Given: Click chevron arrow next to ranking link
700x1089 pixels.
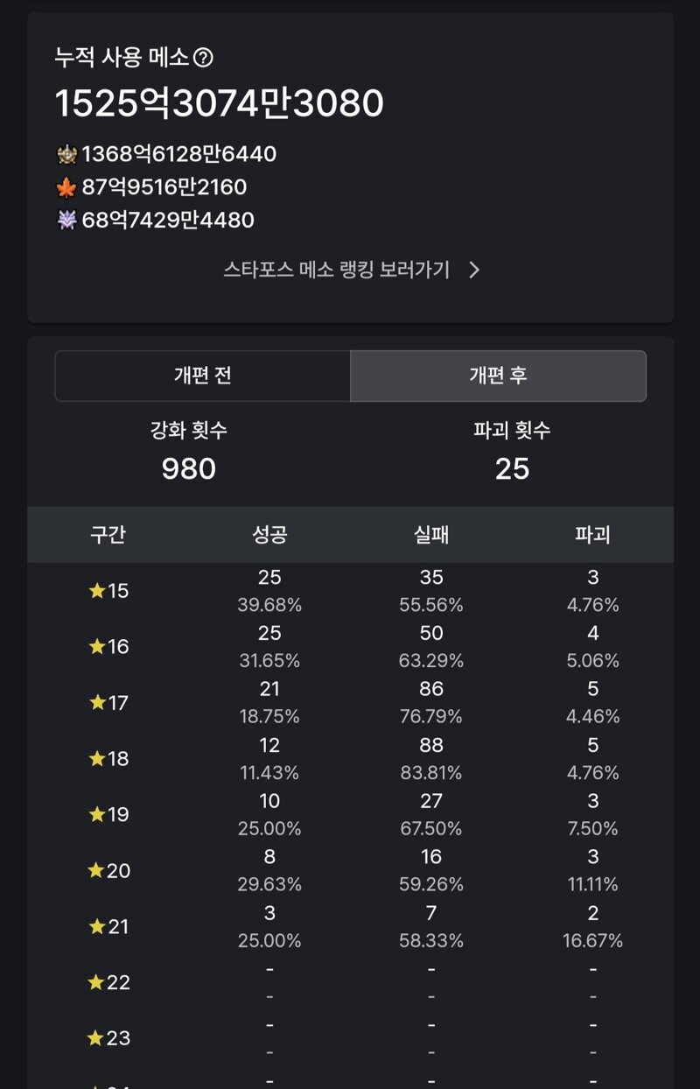Looking at the screenshot, I should [x=474, y=270].
